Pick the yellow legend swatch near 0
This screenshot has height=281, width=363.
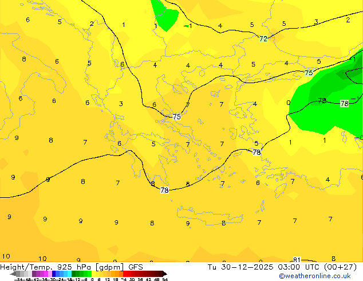coord(93,274)
